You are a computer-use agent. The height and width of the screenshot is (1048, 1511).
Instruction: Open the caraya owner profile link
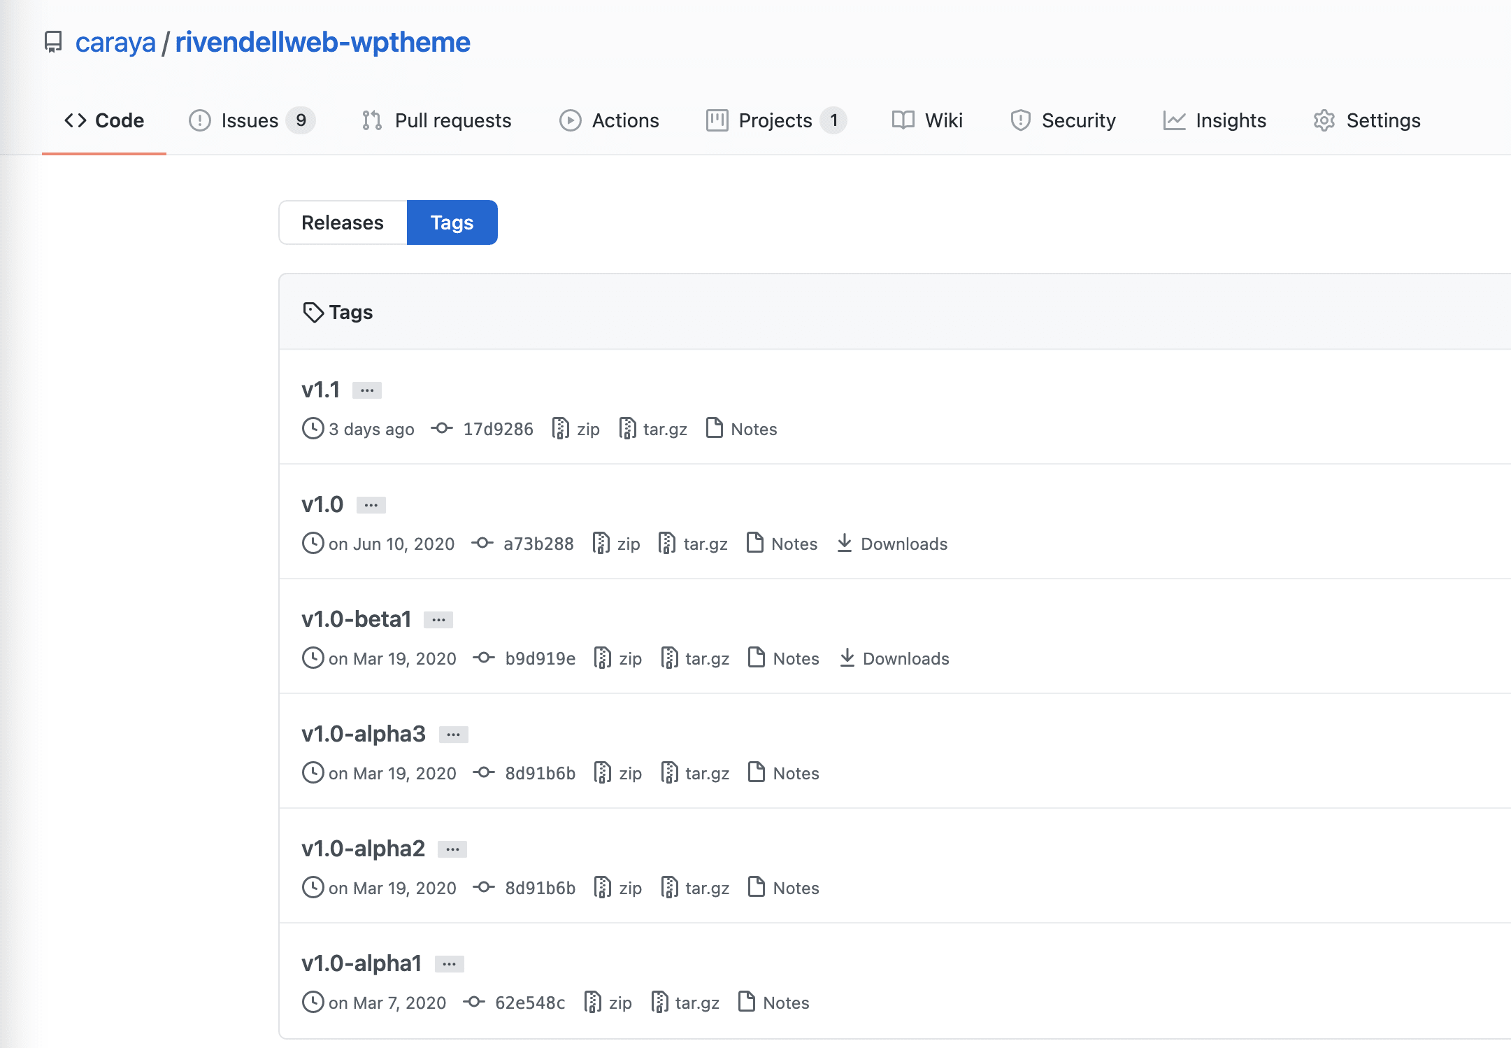[x=115, y=42]
